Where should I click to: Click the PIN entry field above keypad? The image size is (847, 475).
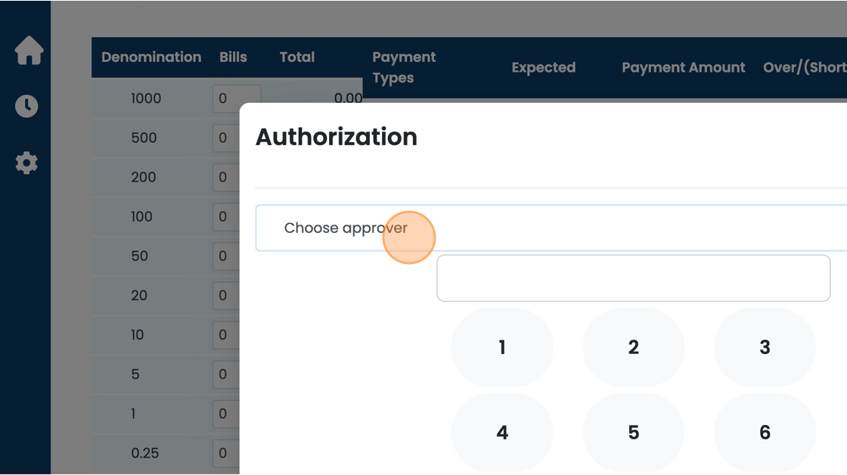click(x=633, y=278)
